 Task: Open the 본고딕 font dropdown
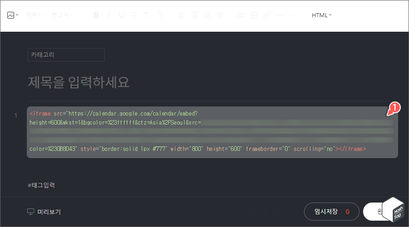coord(62,15)
